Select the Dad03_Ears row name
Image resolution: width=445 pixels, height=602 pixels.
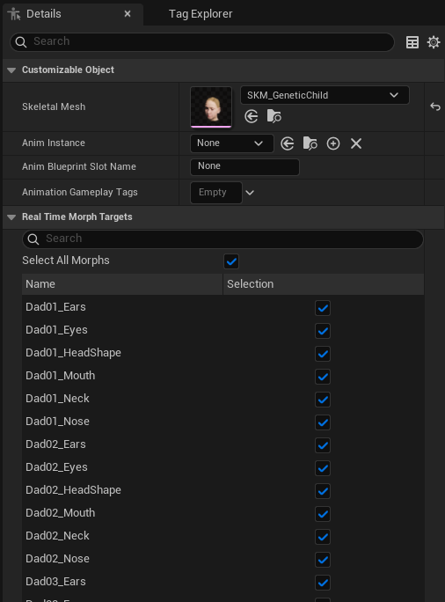pyautogui.click(x=55, y=582)
